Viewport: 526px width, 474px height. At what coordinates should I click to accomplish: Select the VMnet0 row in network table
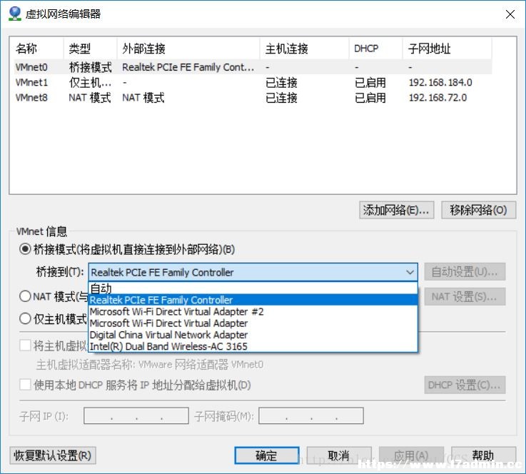click(x=253, y=67)
